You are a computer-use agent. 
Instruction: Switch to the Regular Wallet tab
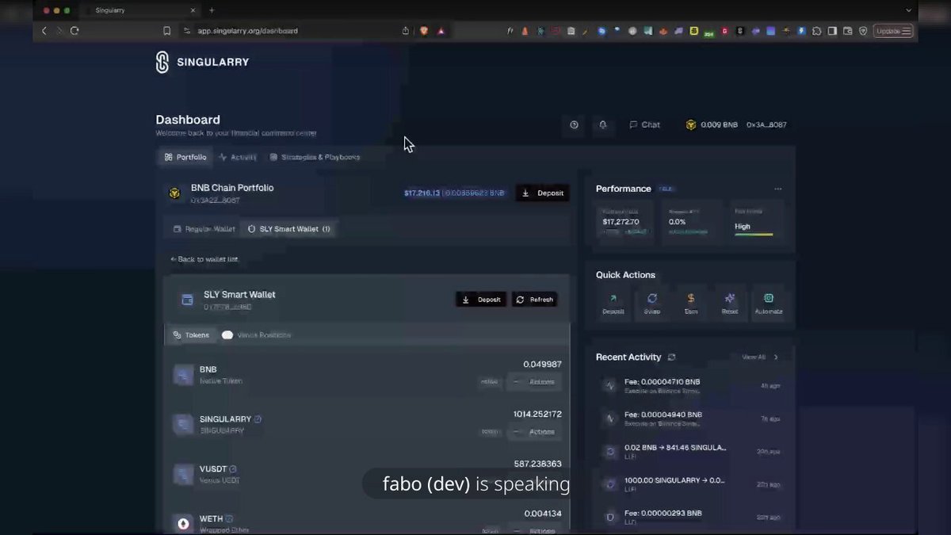[x=204, y=229]
